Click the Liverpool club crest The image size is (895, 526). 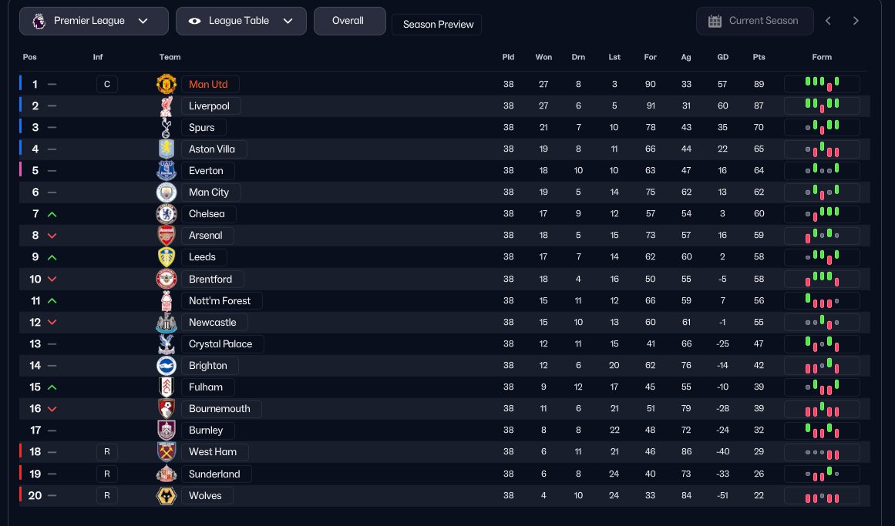coord(167,106)
